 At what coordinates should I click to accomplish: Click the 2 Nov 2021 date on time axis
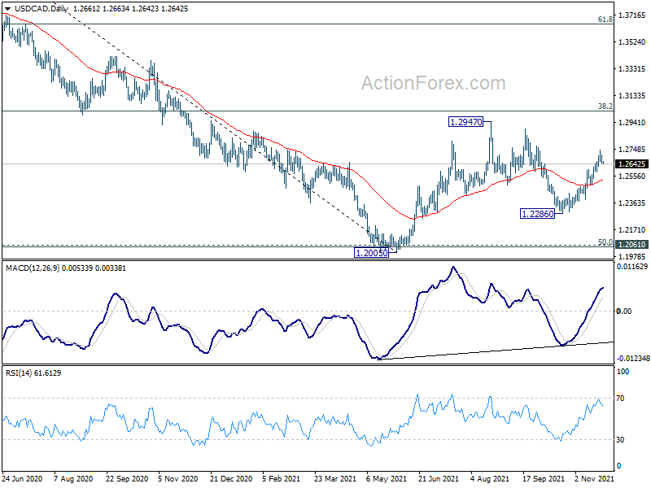click(592, 480)
